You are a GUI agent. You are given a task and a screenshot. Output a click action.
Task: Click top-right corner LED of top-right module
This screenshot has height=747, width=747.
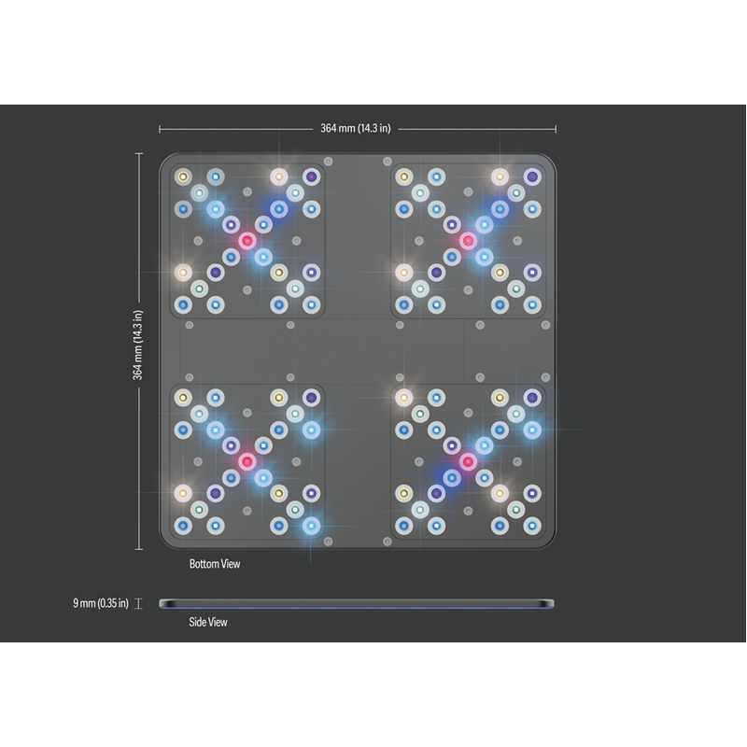(532, 176)
